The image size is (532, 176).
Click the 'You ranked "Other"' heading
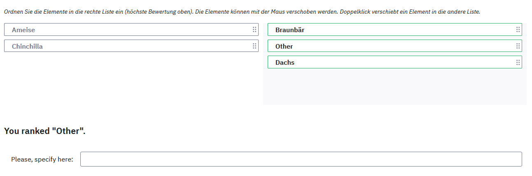pos(45,131)
